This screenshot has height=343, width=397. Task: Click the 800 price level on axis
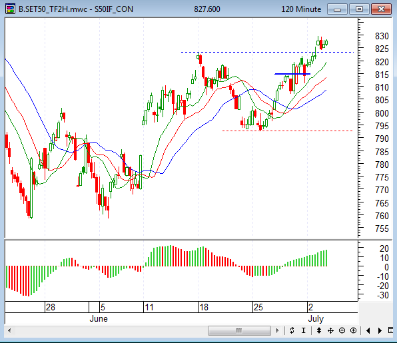tap(382, 113)
